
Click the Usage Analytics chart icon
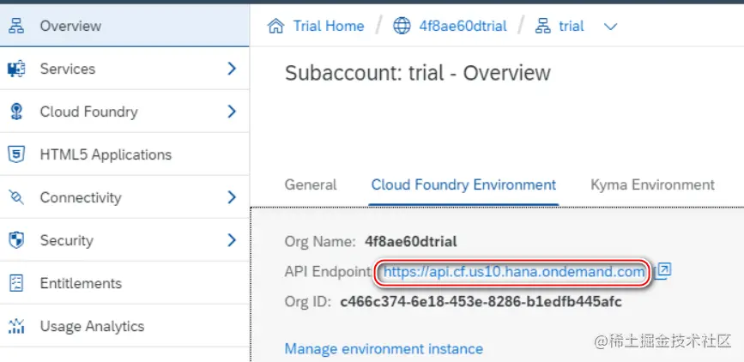coord(16,327)
